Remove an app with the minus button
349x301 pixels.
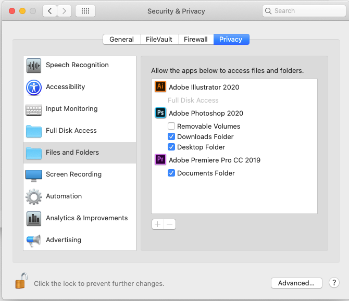click(x=170, y=224)
